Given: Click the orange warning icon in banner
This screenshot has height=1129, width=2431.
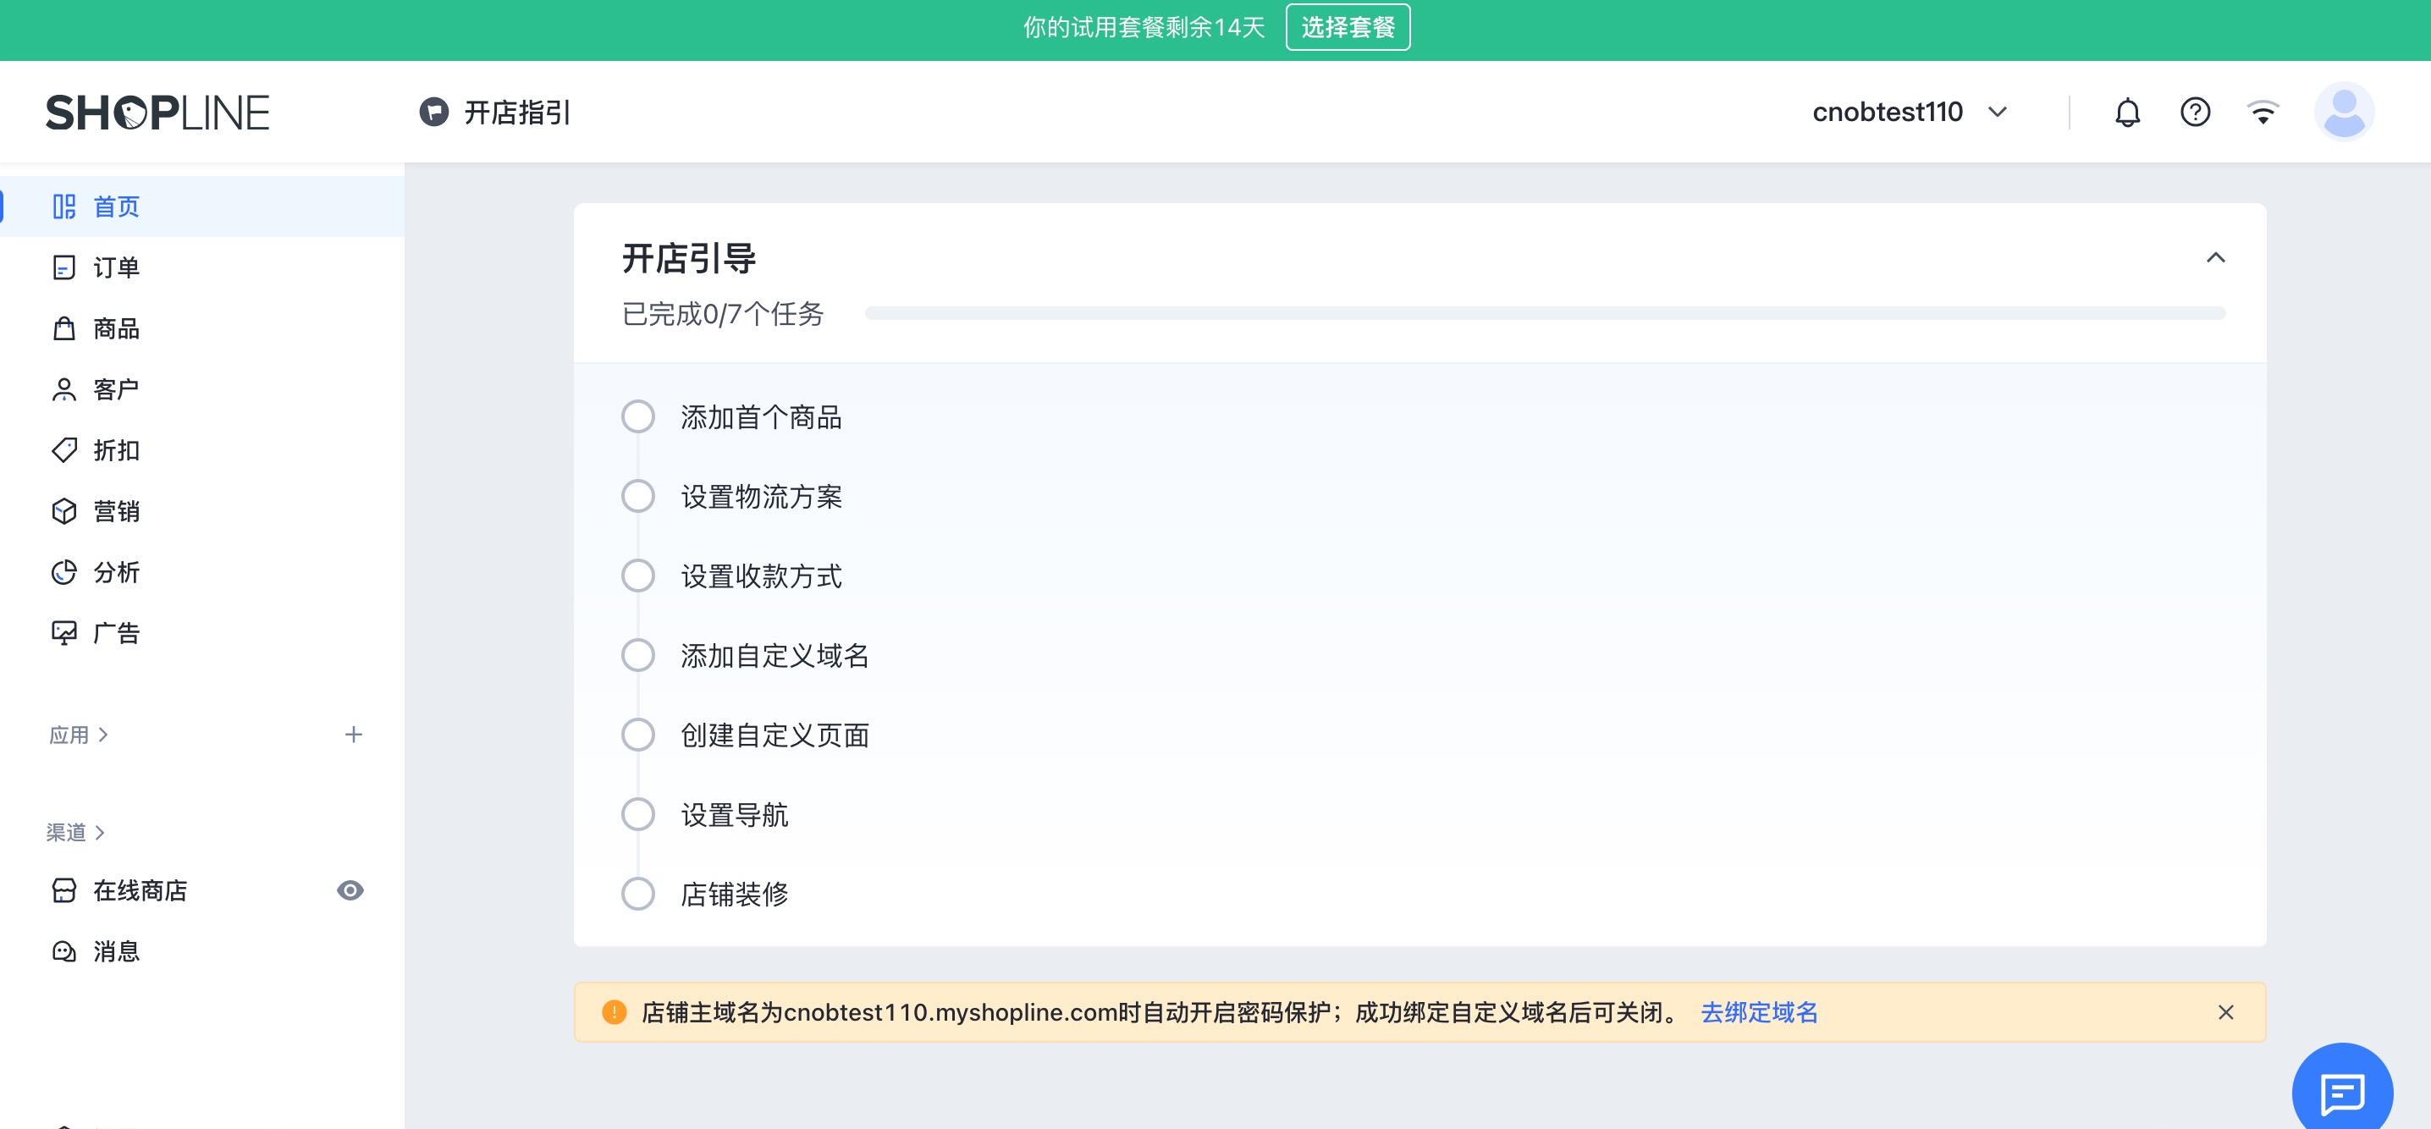Looking at the screenshot, I should click(615, 1012).
